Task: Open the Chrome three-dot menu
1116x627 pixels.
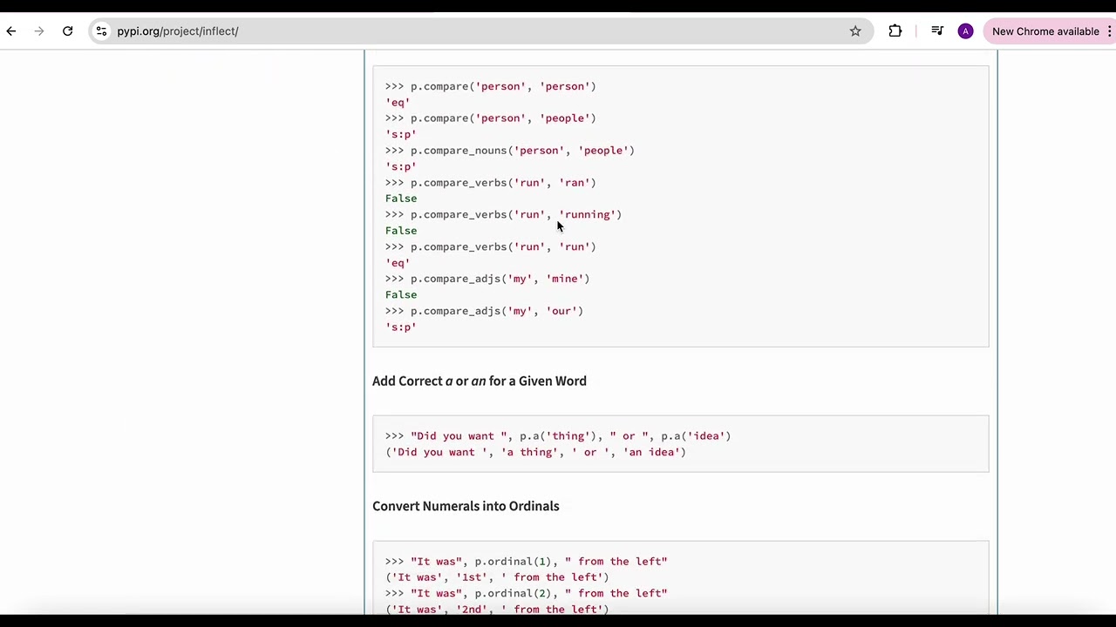Action: [x=1109, y=31]
